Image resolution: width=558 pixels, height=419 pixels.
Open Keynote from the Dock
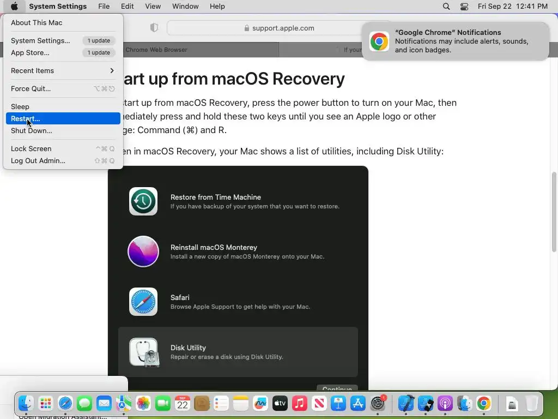pyautogui.click(x=338, y=403)
